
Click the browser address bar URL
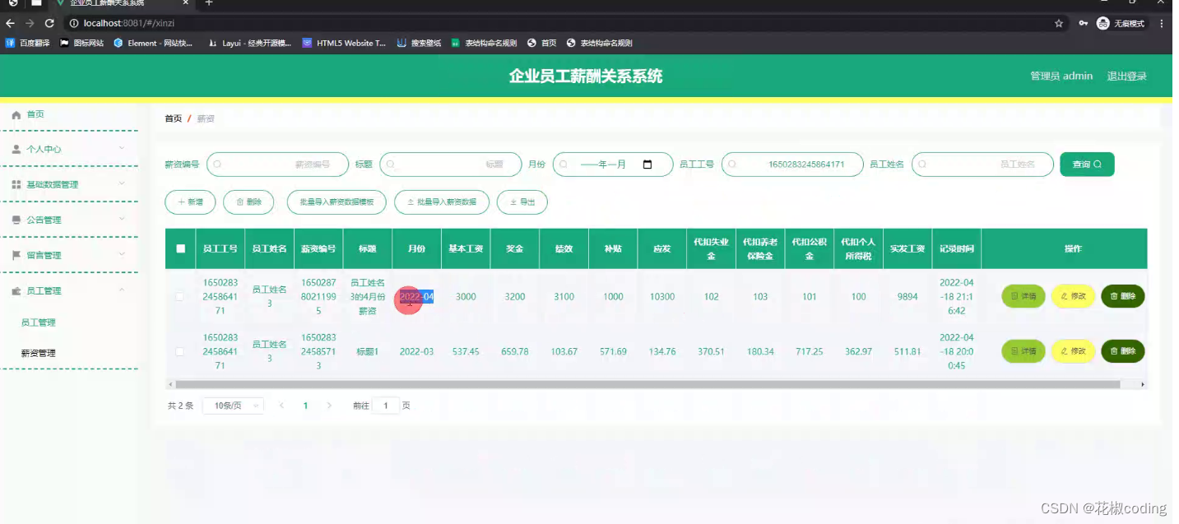pos(128,24)
